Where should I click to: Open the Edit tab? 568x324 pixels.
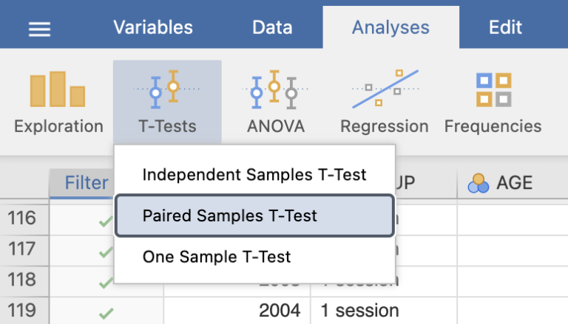505,28
